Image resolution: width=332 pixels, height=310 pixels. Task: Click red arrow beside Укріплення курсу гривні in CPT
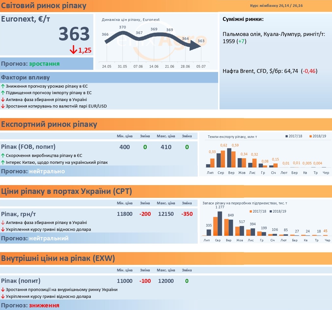click(3, 230)
